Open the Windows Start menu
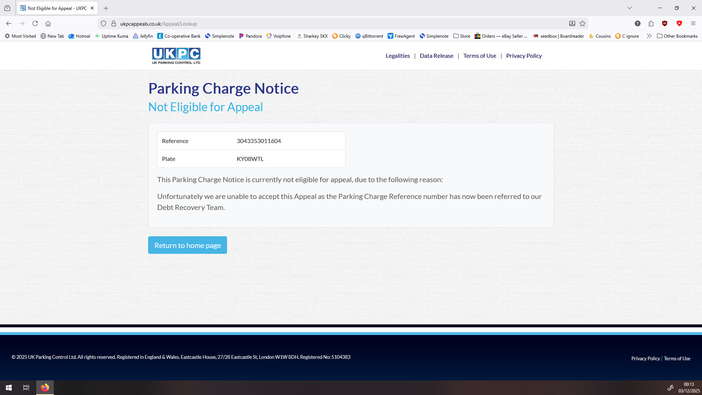This screenshot has width=702, height=395. [9, 387]
